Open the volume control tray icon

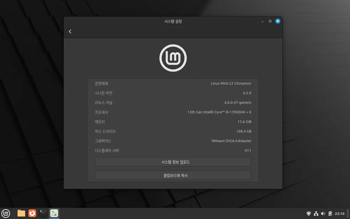[323, 214]
